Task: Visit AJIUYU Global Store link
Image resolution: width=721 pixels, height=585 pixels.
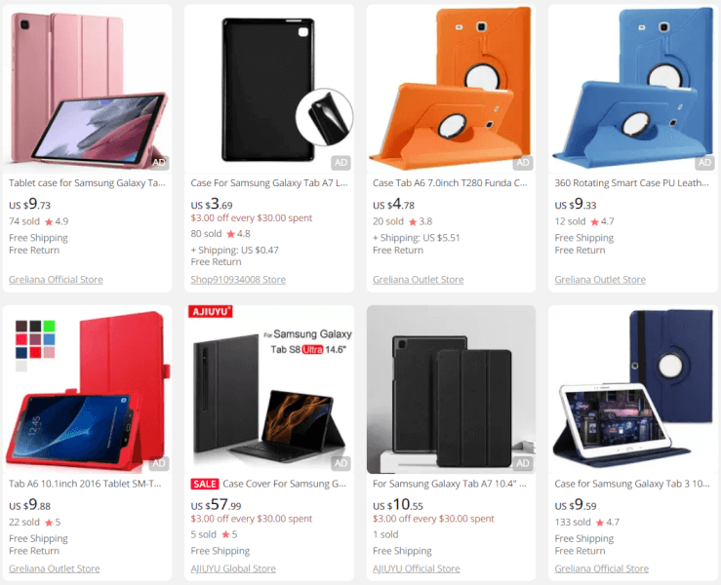Action: 233,568
